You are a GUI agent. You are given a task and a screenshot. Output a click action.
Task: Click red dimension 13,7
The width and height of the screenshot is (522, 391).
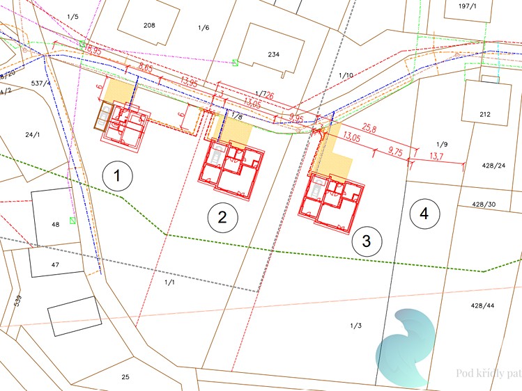tap(436, 155)
